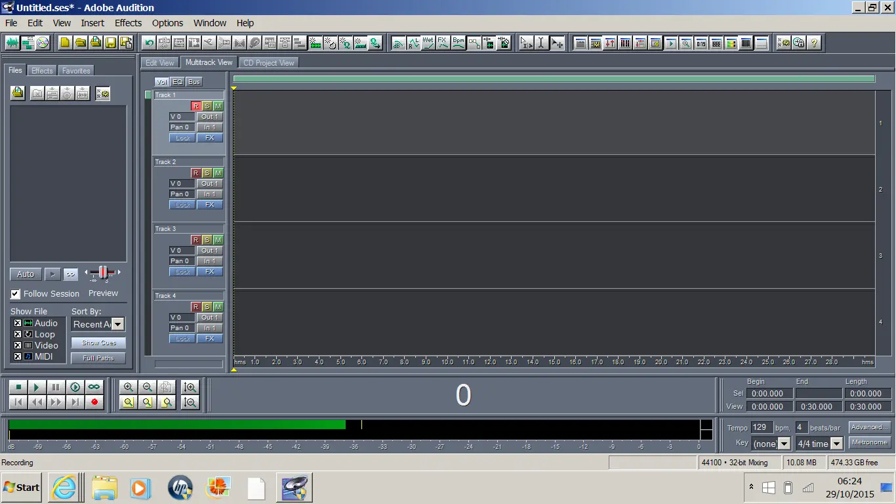The height and width of the screenshot is (504, 896).
Task: Open Track 1 input In 1 selector
Action: (210, 127)
